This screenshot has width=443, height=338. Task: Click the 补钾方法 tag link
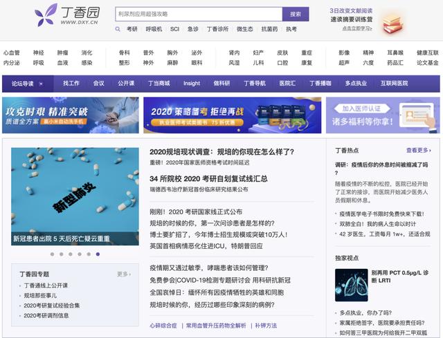266,326
